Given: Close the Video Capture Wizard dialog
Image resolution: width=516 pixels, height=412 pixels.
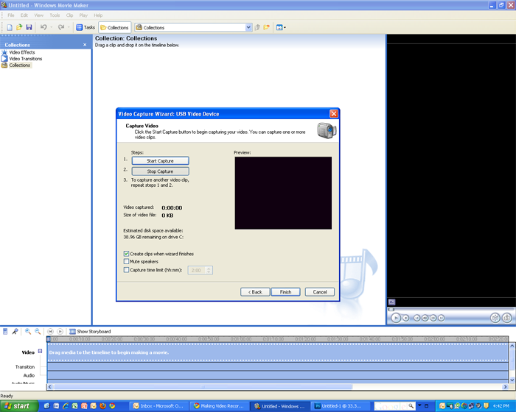Looking at the screenshot, I should (x=334, y=114).
